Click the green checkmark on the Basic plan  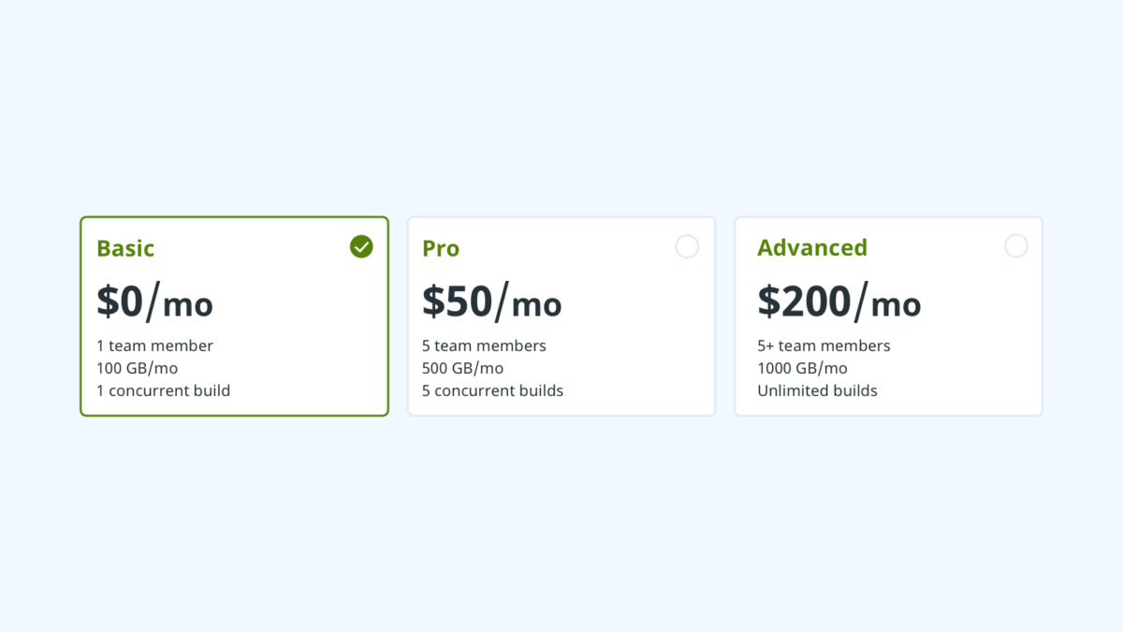click(x=361, y=246)
